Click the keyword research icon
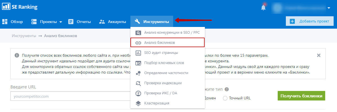 (138, 63)
